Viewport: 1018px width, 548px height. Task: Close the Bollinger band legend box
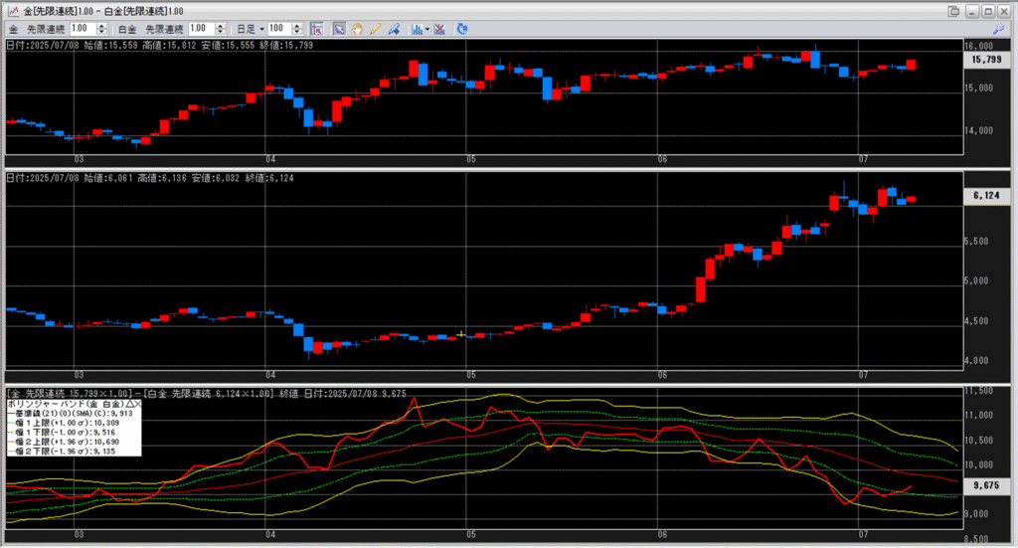click(x=137, y=405)
